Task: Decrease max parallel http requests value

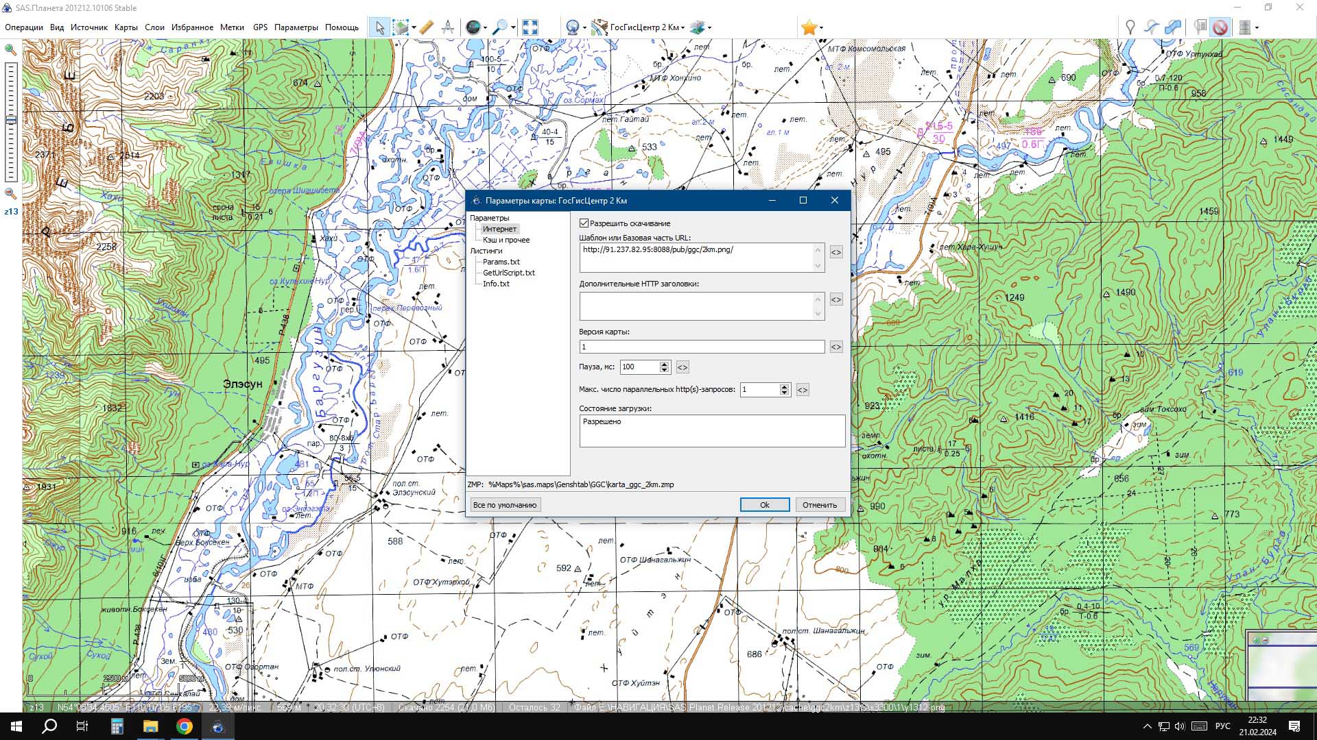Action: 784,393
